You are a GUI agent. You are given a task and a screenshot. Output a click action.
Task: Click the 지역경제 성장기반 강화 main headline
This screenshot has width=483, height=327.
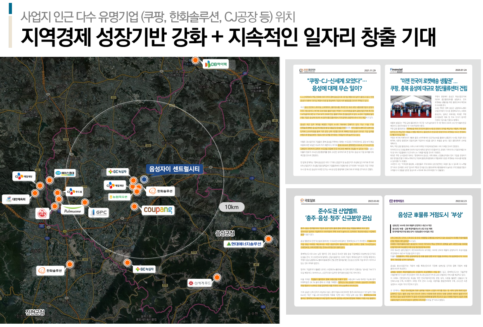click(x=228, y=37)
